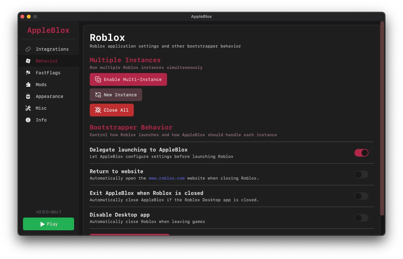Image resolution: width=403 pixels, height=259 pixels.
Task: Click the Integrations link icon in sidebar
Action: tap(28, 49)
